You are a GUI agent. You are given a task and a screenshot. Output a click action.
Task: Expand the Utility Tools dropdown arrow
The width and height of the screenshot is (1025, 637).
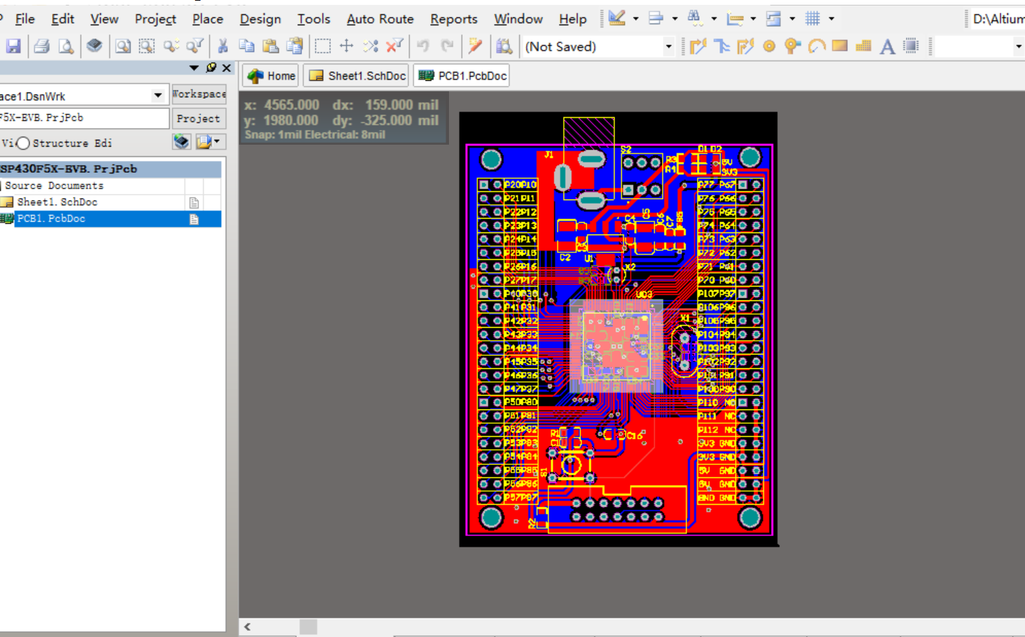pyautogui.click(x=636, y=19)
